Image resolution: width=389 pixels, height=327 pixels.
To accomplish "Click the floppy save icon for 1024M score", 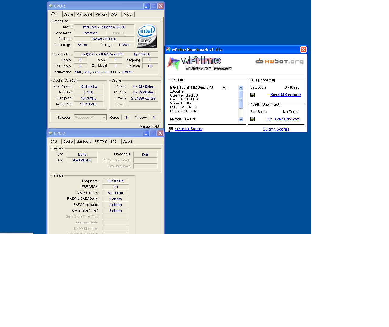I will (x=253, y=119).
